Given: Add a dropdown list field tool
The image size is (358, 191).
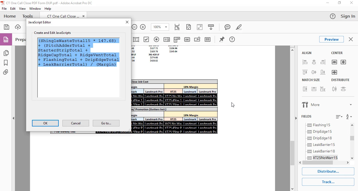Looking at the screenshot, I should tap(177, 39).
